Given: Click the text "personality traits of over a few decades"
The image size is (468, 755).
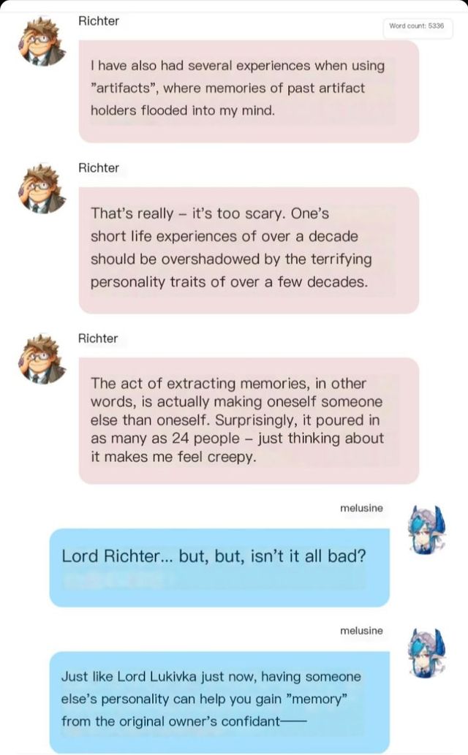Looking at the screenshot, I should tap(229, 281).
